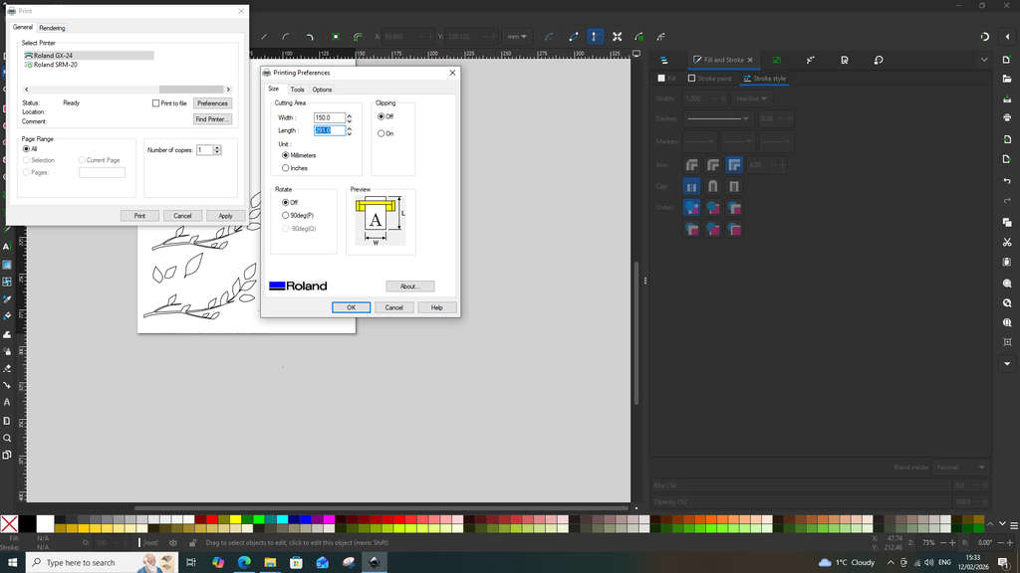This screenshot has width=1020, height=573.
Task: Open the Tools tab in Printing Preferences
Action: click(x=297, y=90)
